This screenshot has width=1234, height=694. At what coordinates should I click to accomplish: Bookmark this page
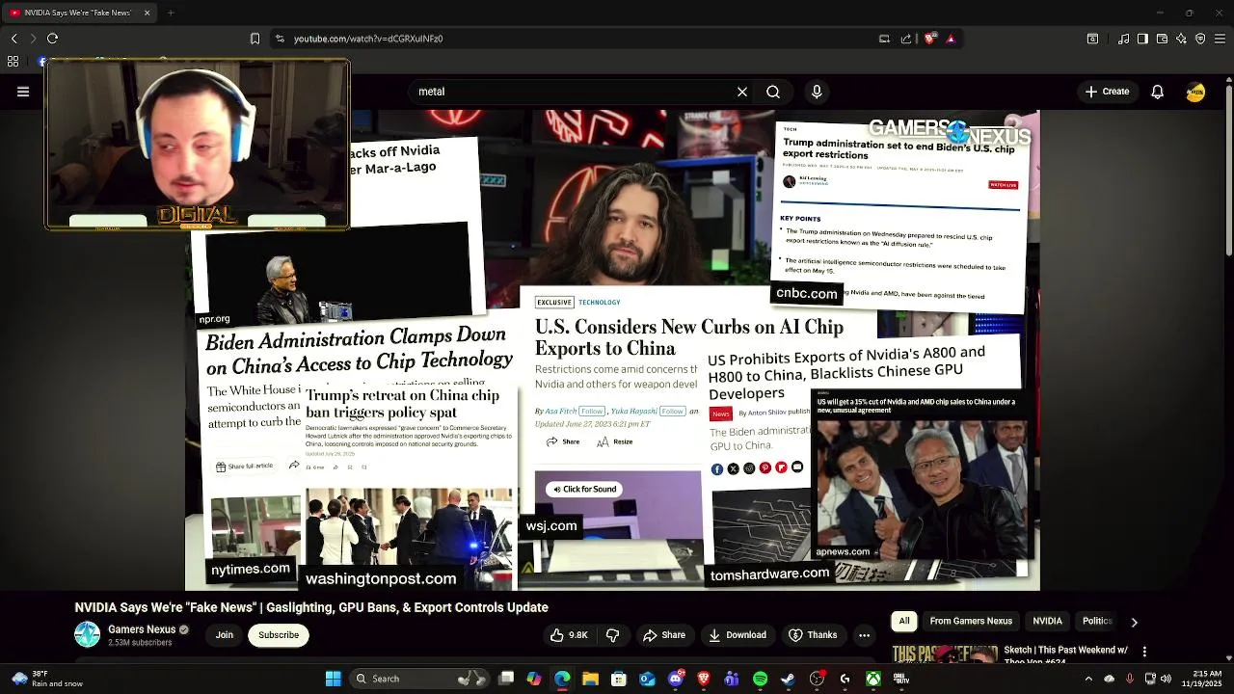coord(255,39)
